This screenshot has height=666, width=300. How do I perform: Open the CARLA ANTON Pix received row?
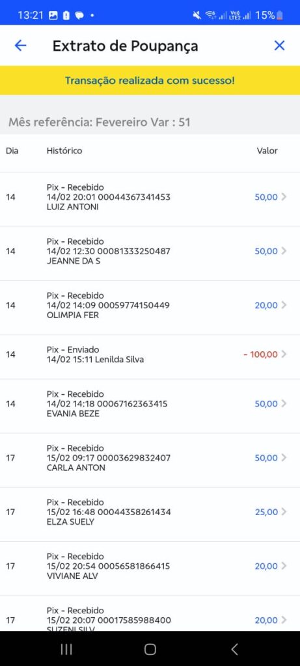pos(150,457)
